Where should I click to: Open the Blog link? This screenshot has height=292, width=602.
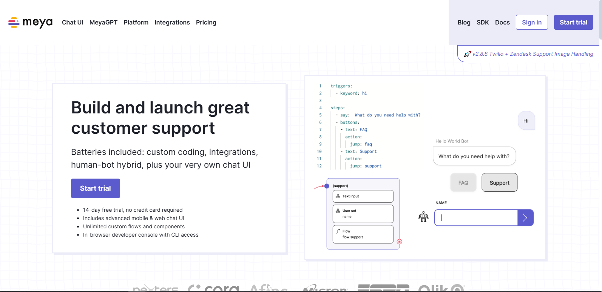click(x=464, y=22)
